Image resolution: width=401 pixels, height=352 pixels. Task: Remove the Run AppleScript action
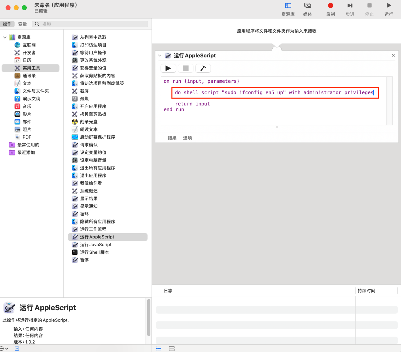[x=393, y=55]
